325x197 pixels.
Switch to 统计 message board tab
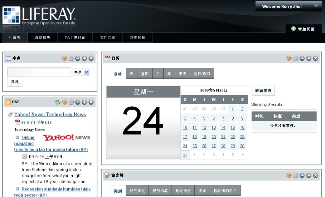(x=202, y=191)
